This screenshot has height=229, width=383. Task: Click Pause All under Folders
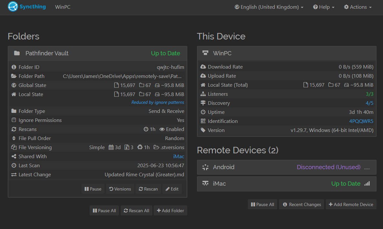pyautogui.click(x=104, y=211)
